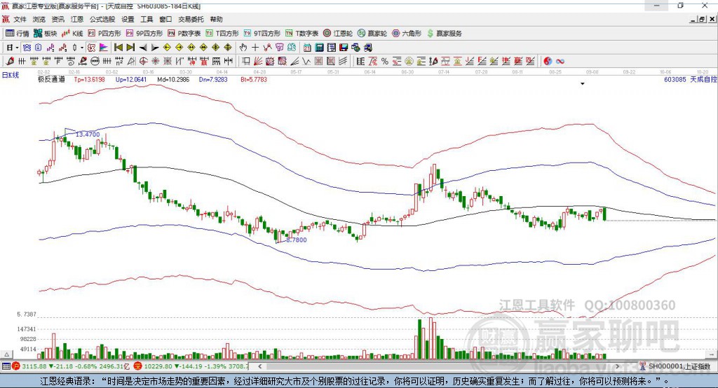Expand the candlestick style dropdown arrow

pyautogui.click(x=82, y=48)
